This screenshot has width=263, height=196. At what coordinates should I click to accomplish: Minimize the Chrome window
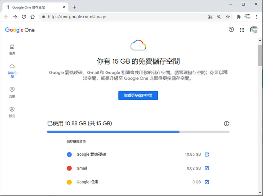click(231, 4)
